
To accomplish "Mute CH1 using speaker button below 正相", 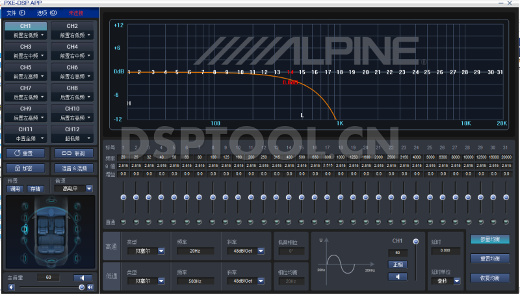I will coord(398,277).
